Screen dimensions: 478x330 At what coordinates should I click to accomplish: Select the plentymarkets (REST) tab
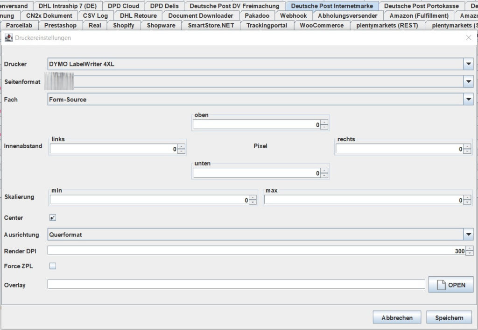coord(387,25)
